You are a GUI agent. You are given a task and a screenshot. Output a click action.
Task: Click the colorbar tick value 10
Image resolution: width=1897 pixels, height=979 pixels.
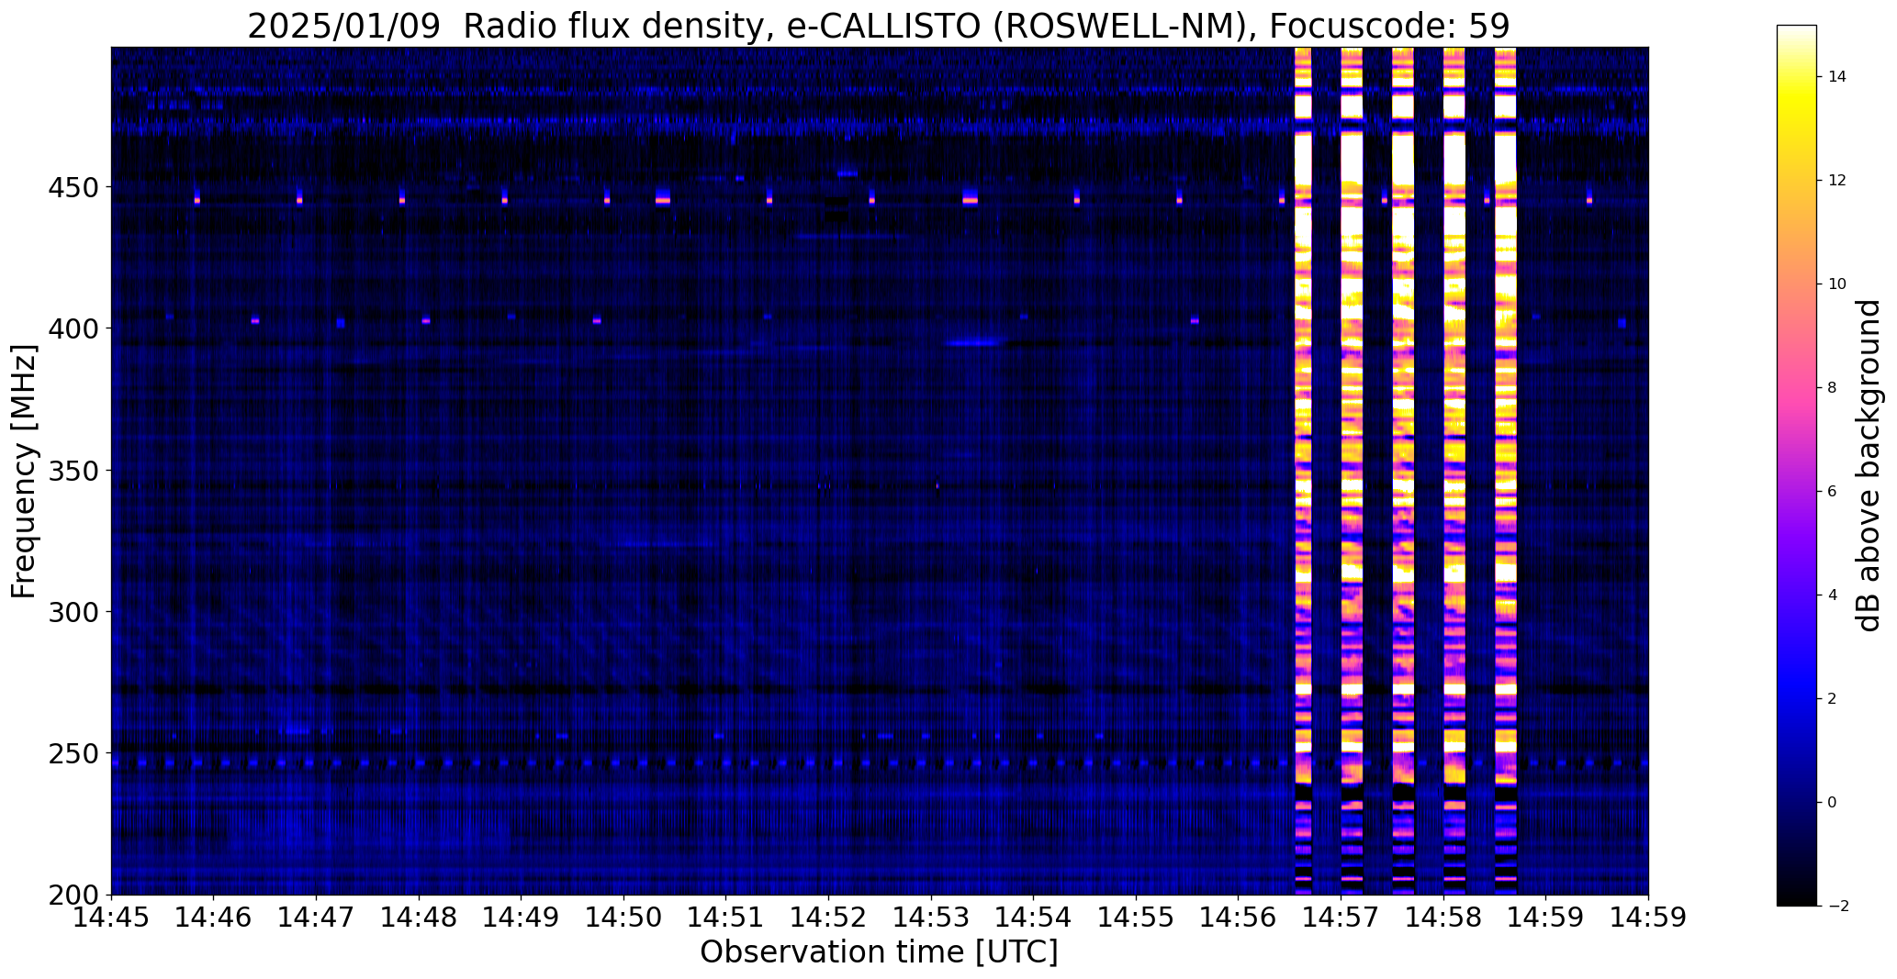(x=1837, y=284)
